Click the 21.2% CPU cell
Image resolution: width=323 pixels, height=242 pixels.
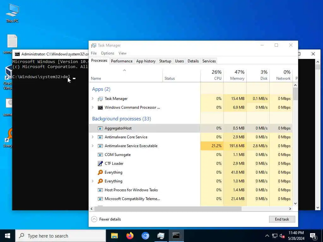[212, 146]
